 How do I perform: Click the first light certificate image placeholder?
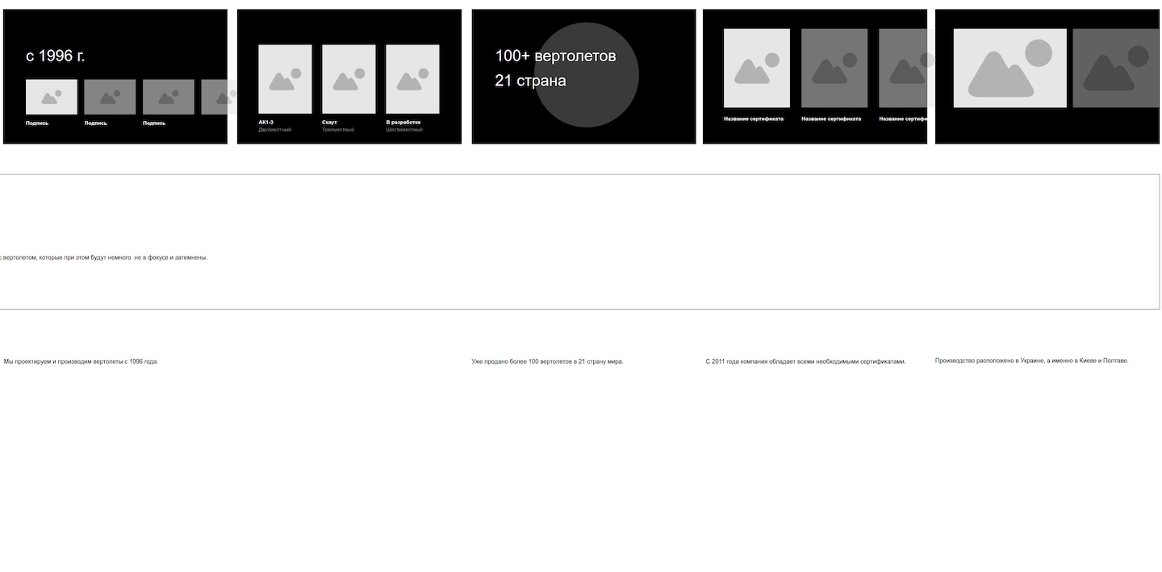pyautogui.click(x=756, y=69)
